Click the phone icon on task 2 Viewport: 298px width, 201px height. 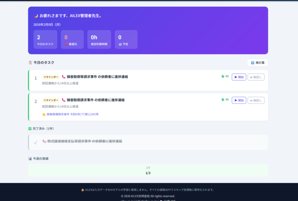pos(63,100)
